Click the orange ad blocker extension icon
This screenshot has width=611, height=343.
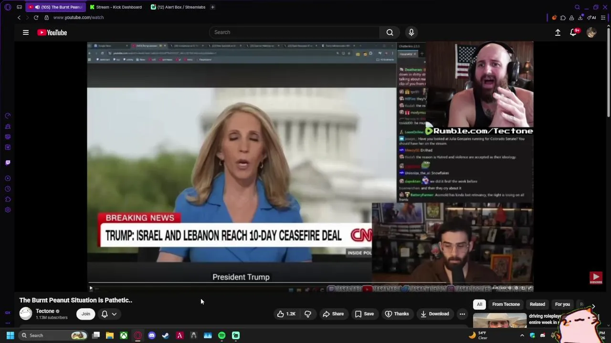(554, 18)
